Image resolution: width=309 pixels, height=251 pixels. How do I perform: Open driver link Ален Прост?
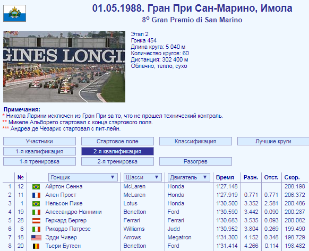tap(61, 195)
